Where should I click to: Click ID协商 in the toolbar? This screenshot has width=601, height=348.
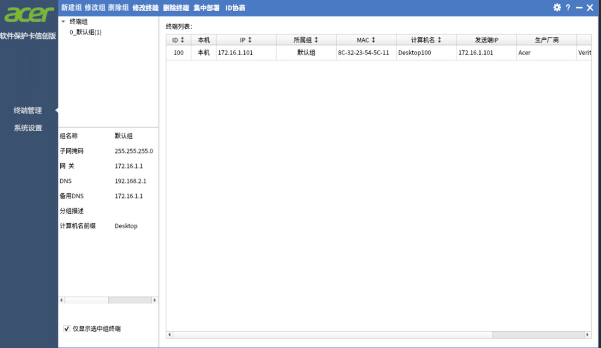pos(235,8)
